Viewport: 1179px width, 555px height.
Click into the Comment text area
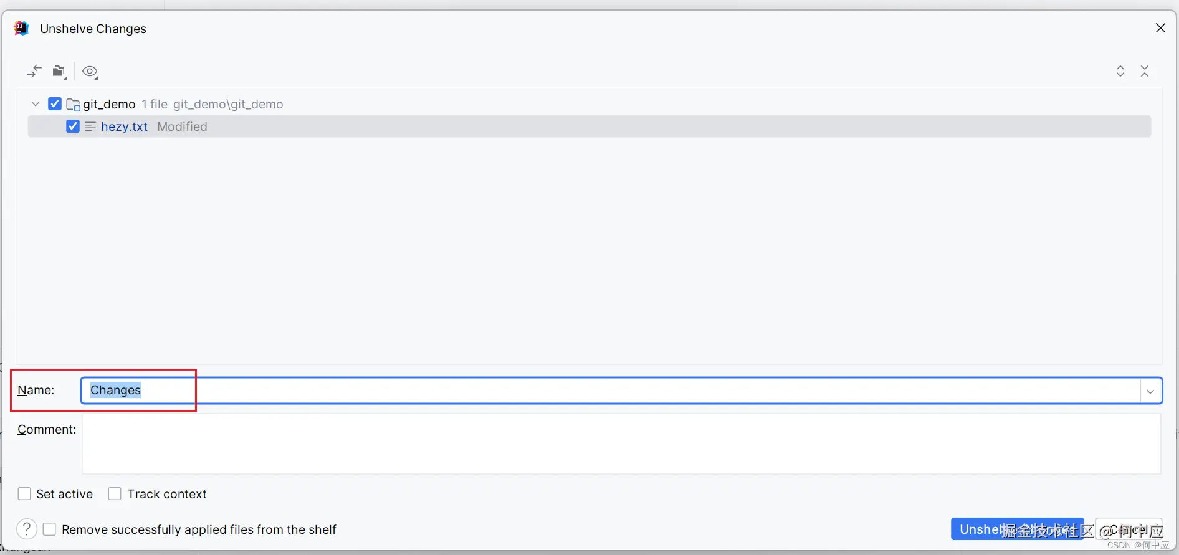coord(621,444)
